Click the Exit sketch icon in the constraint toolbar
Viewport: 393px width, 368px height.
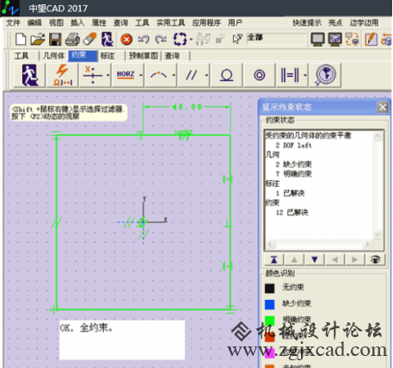30,75
